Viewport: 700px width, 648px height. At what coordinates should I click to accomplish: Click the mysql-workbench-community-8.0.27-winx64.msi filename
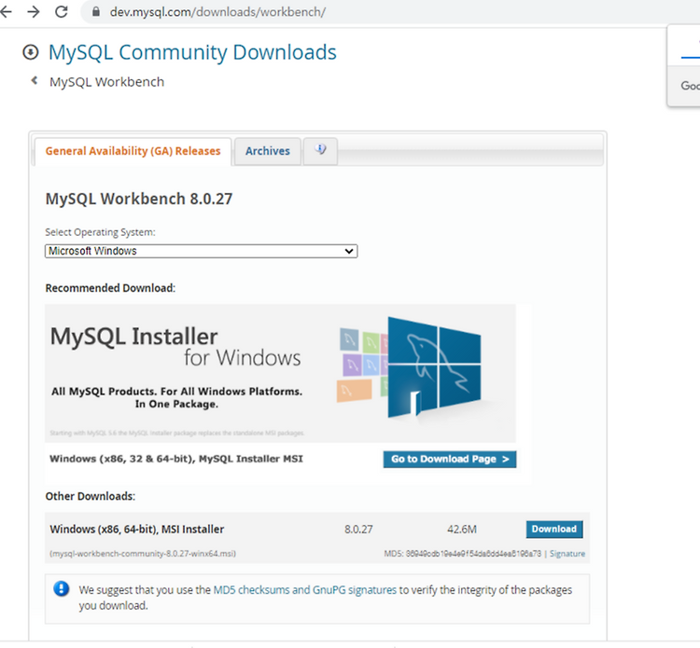click(x=143, y=554)
